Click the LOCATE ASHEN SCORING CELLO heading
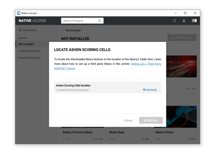 (82, 50)
